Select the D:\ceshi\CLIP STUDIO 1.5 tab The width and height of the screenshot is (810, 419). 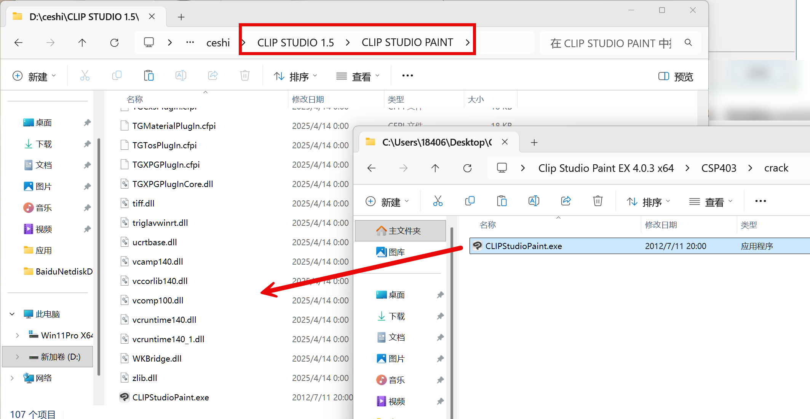84,17
